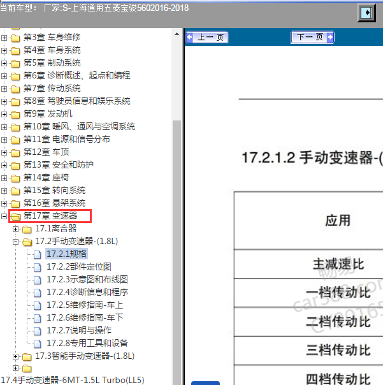Screen dimensions: 383x385
Task: Collapse 第17章 变速器 chapter node
Action: point(4,216)
